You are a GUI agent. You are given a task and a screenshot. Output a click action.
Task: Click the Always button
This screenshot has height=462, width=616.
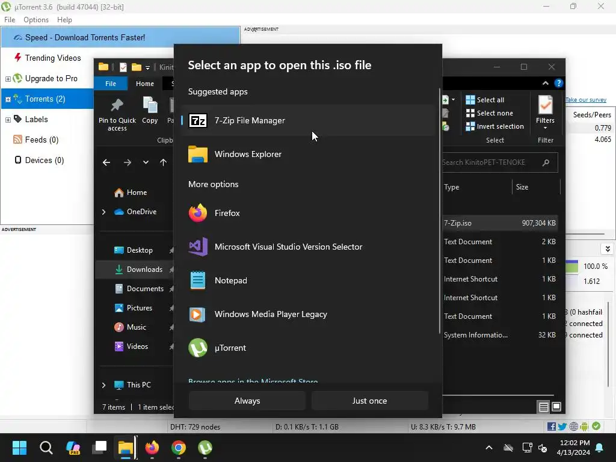click(247, 401)
